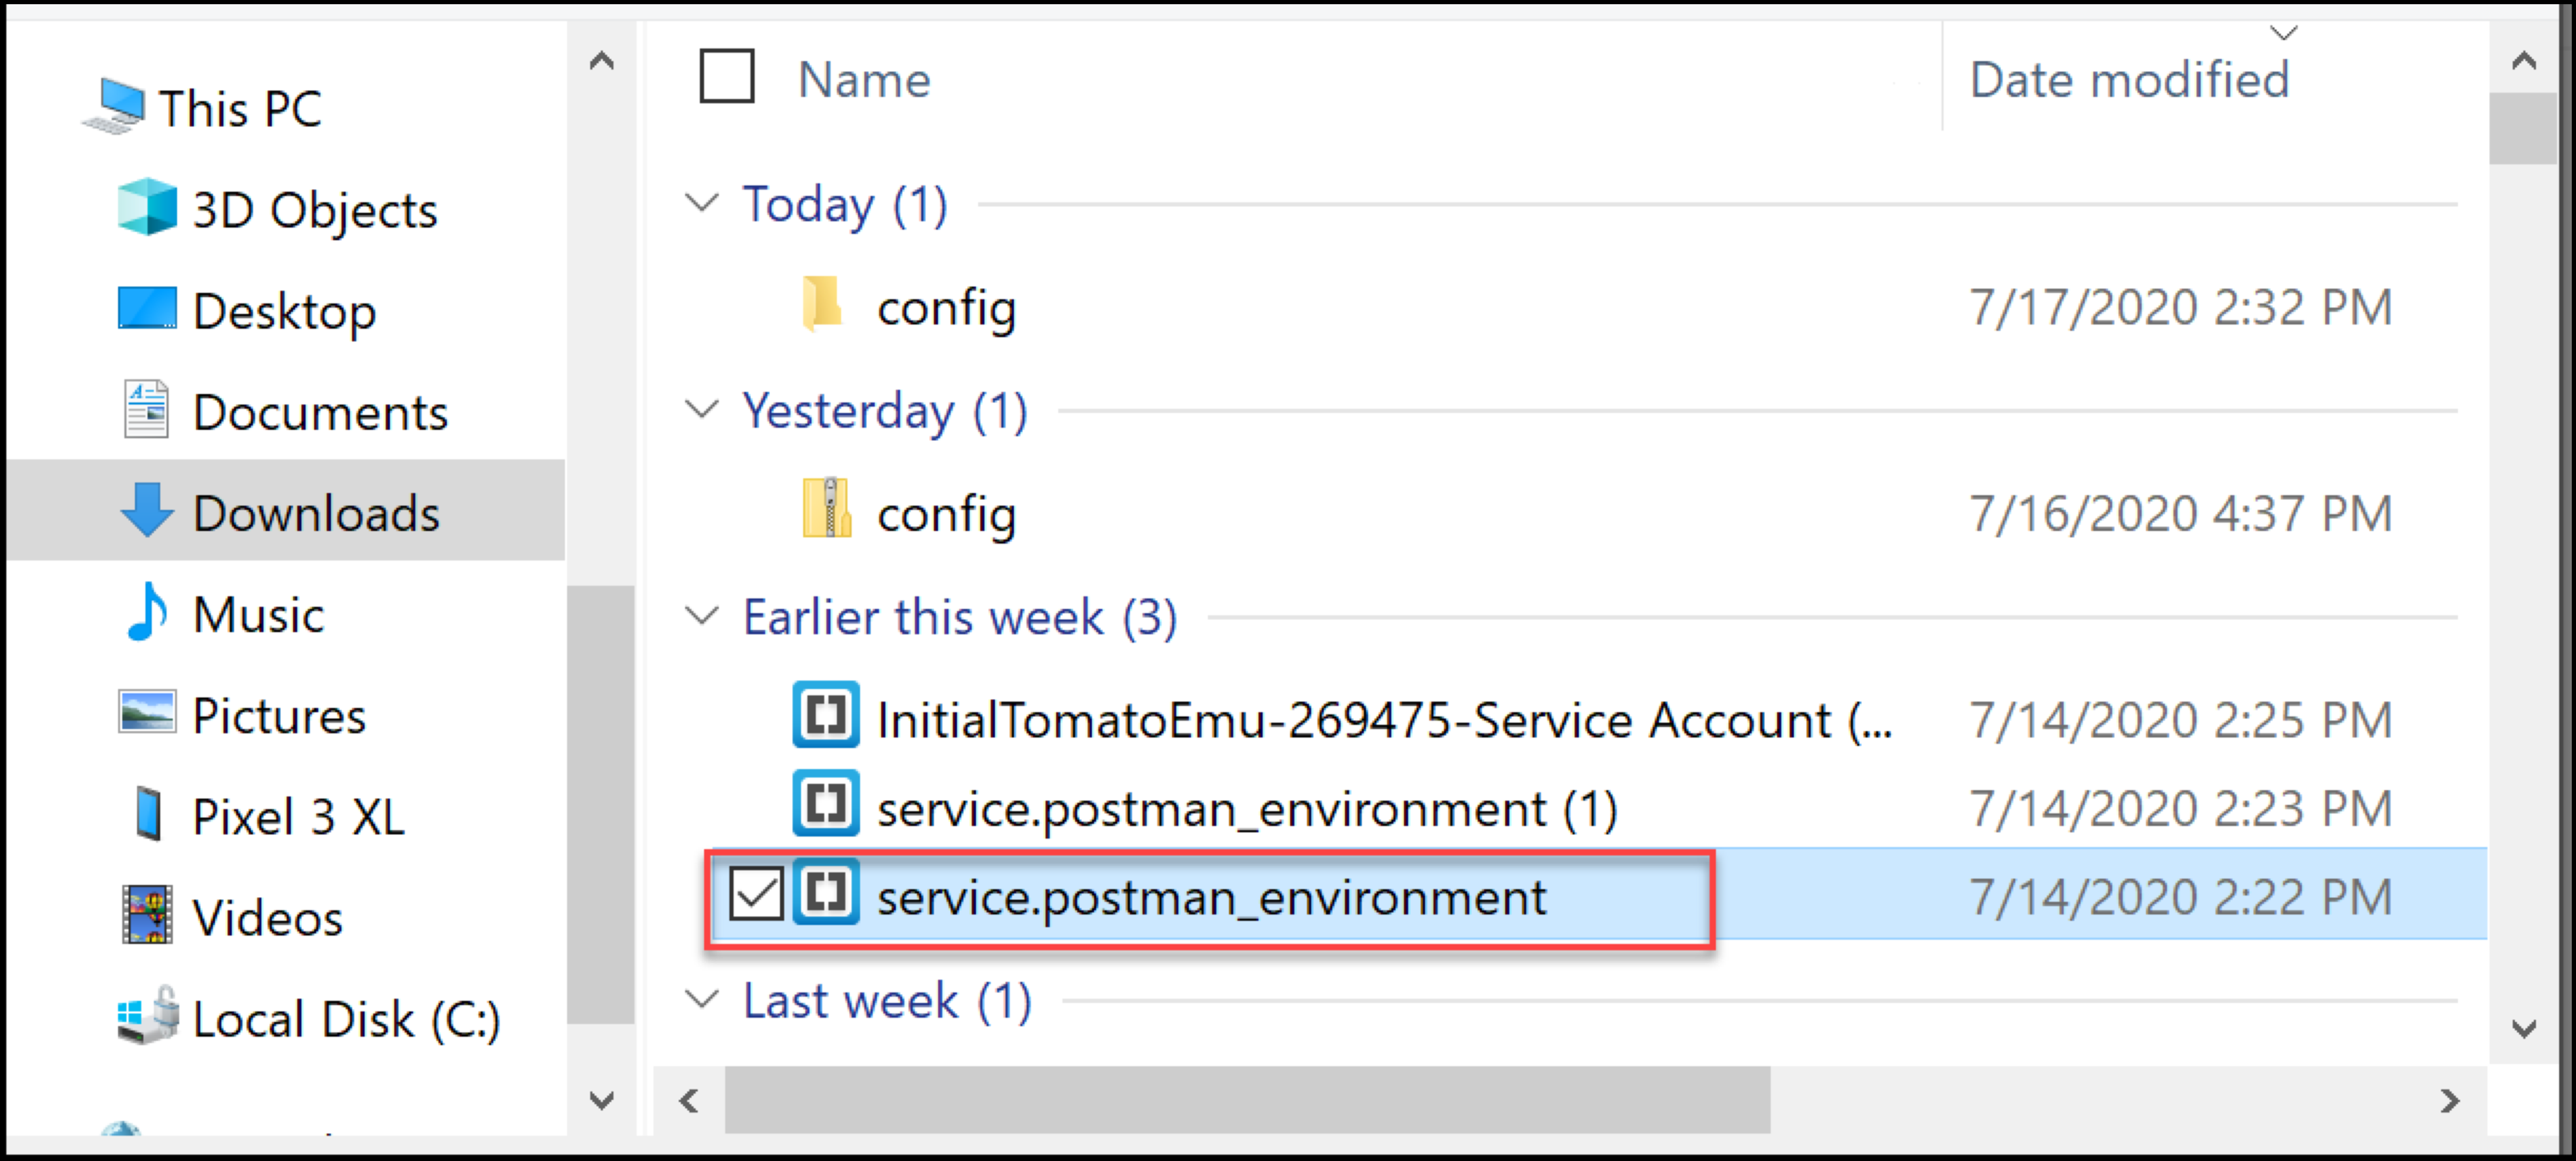Screen dimensions: 2576x1161
Task: Sort files by Name column header
Action: [x=864, y=80]
